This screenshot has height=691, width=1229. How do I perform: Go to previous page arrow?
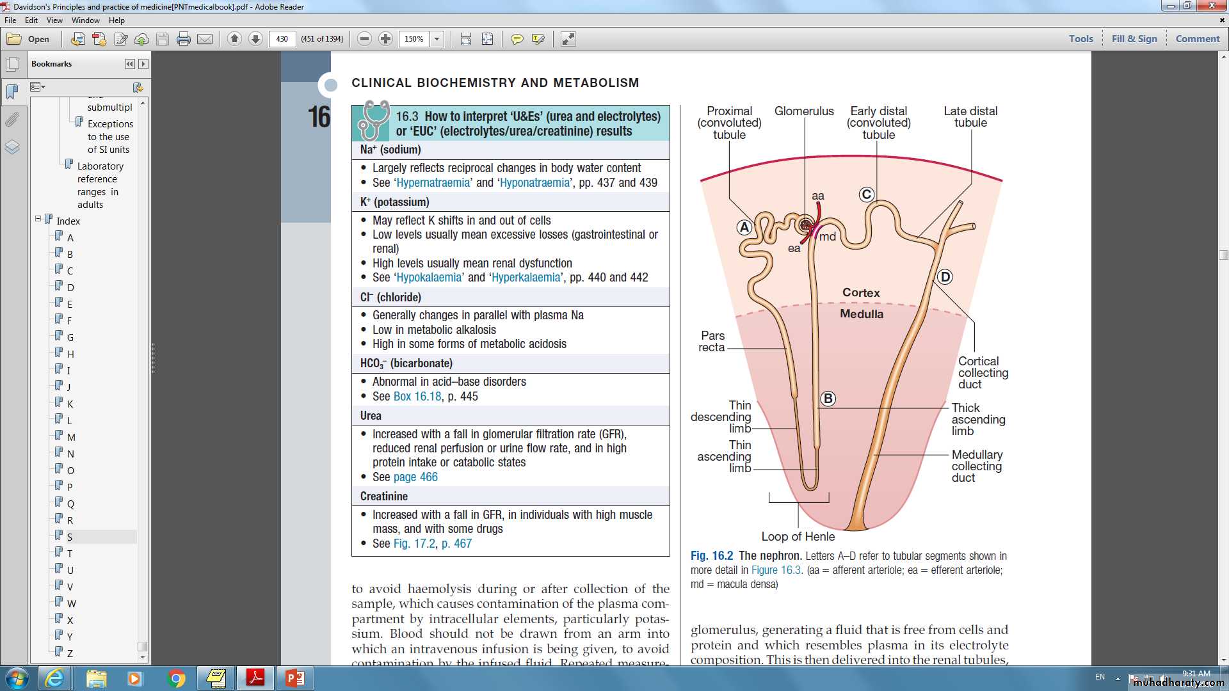pos(234,39)
